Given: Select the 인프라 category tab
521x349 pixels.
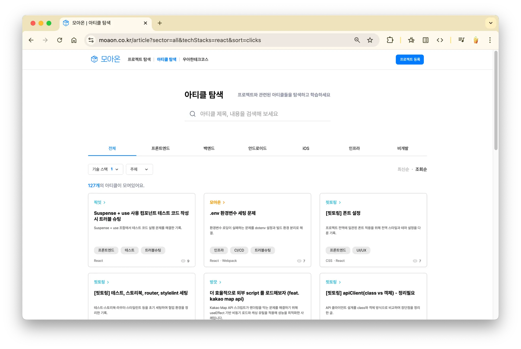Looking at the screenshot, I should (x=354, y=148).
